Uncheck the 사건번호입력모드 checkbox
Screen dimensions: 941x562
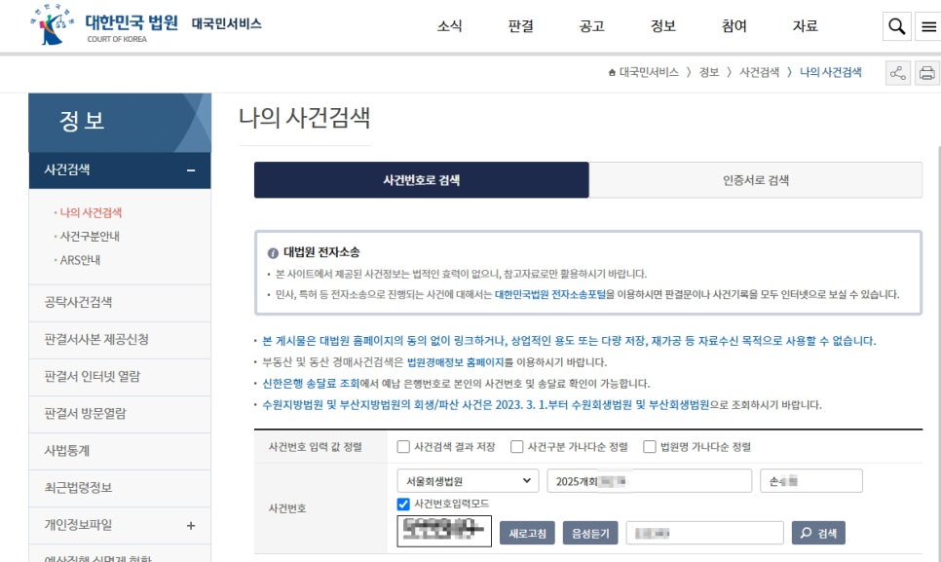pos(403,504)
